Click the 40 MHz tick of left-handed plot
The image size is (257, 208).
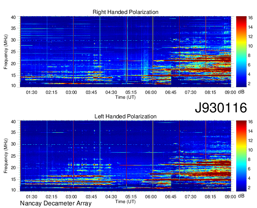coord(13,121)
